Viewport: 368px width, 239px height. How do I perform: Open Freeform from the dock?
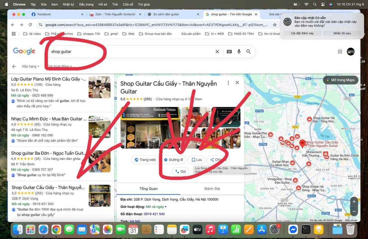(185, 229)
